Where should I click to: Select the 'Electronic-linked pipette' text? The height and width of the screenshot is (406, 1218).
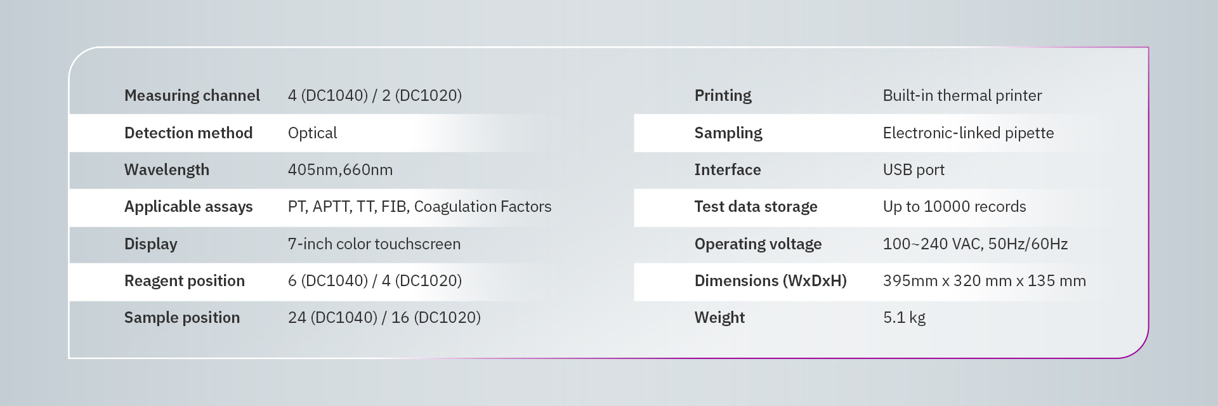pyautogui.click(x=968, y=133)
